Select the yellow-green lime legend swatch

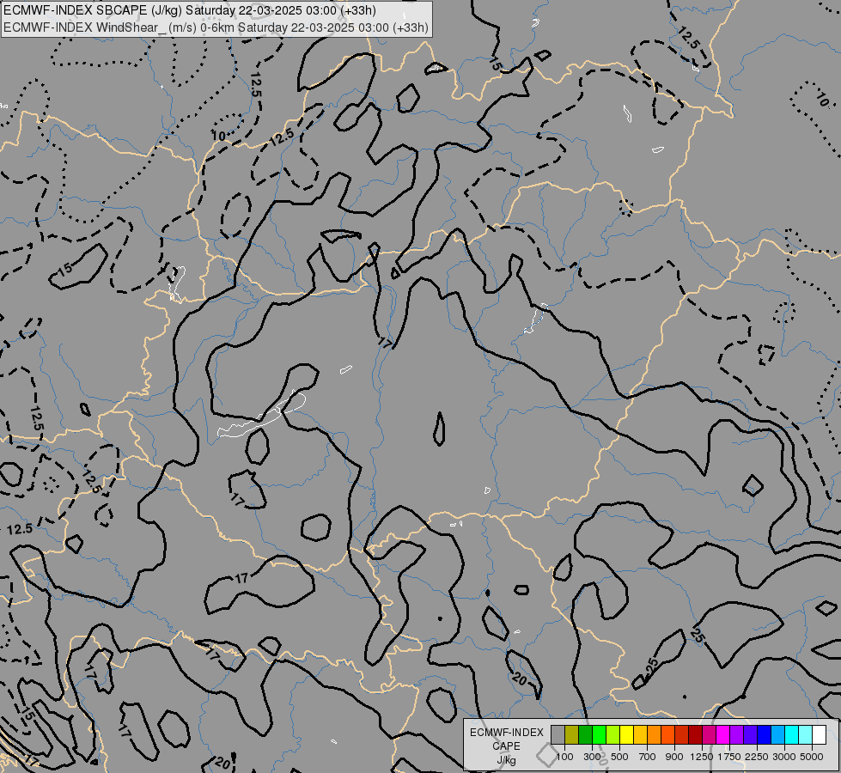pos(613,735)
